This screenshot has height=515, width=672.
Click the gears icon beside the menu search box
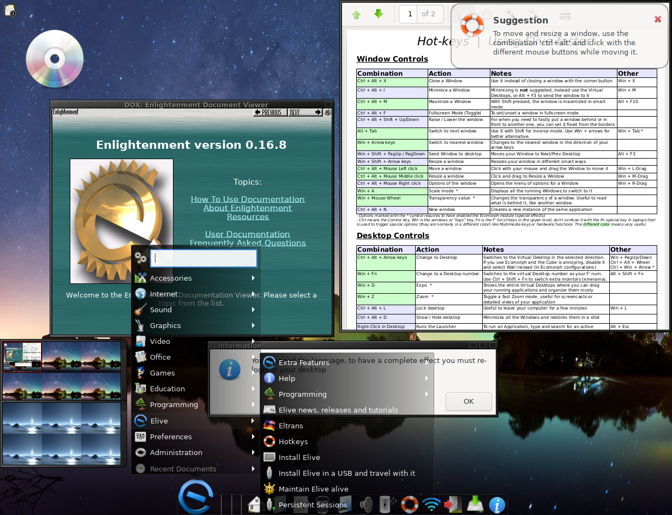[141, 258]
